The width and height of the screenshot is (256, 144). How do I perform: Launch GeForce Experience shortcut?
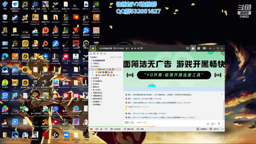tap(96, 6)
